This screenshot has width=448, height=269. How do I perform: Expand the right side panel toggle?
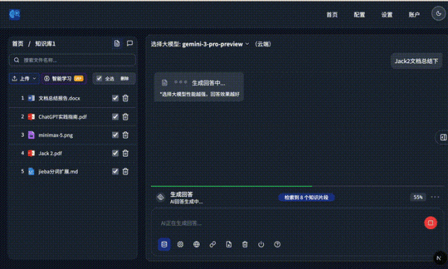pyautogui.click(x=443, y=137)
